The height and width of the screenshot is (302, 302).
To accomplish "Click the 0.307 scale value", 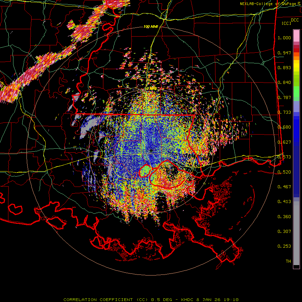I will click(284, 232).
